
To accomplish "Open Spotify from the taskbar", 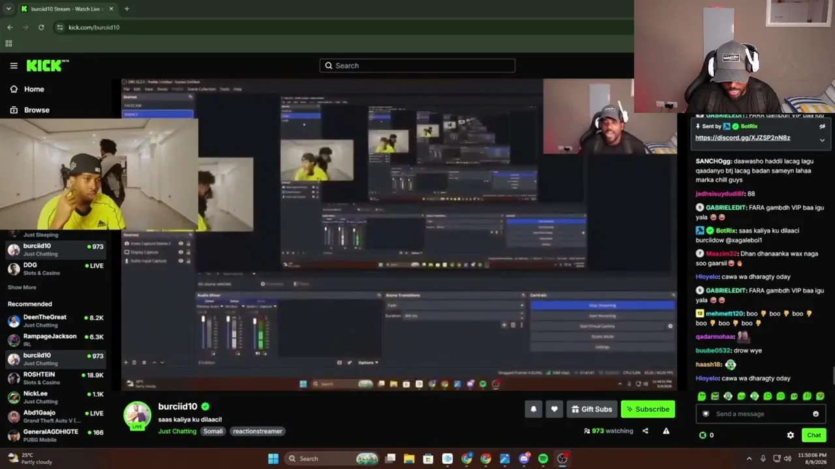I will (x=543, y=459).
